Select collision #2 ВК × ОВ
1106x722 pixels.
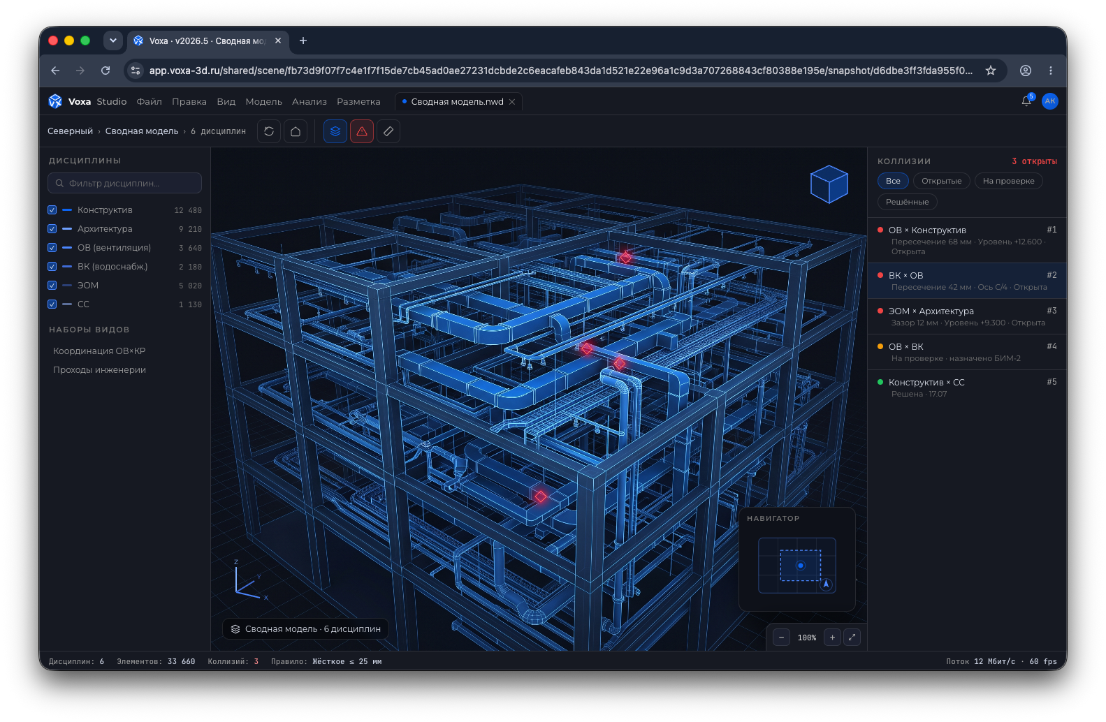(x=967, y=281)
